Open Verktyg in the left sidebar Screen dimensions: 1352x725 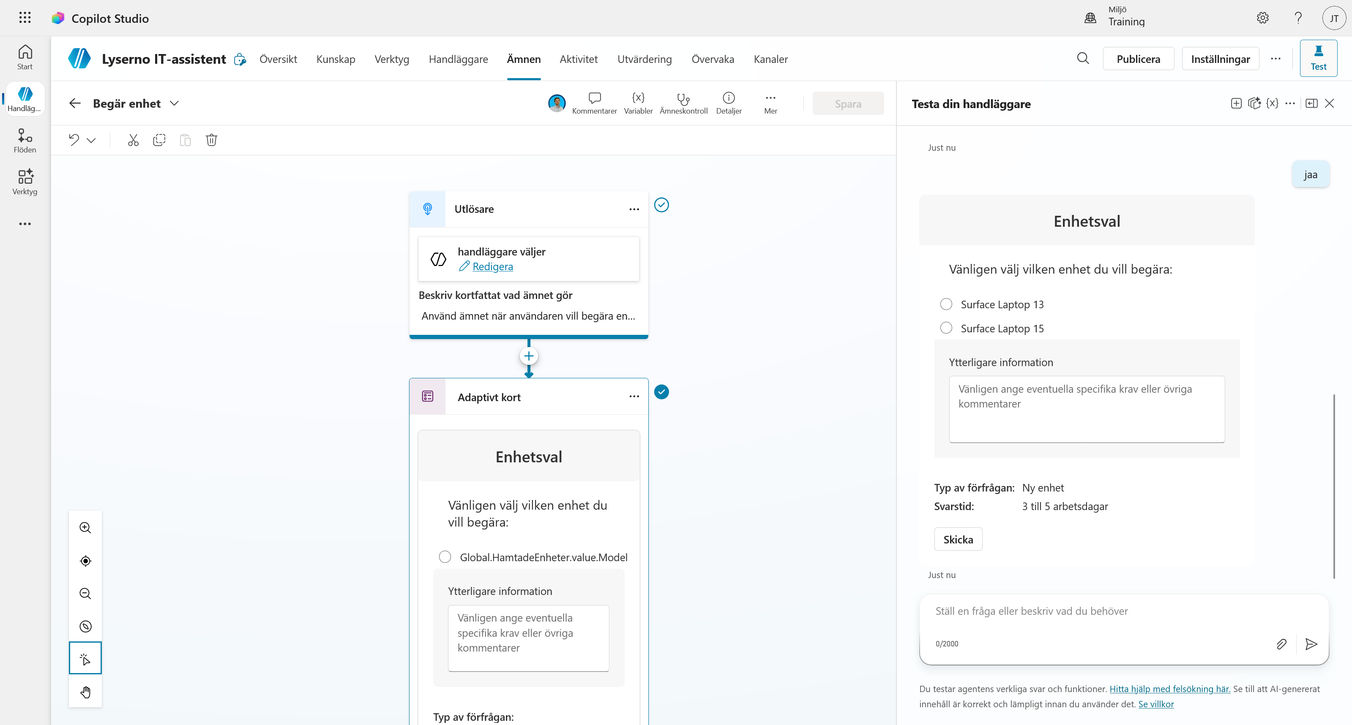tap(25, 182)
